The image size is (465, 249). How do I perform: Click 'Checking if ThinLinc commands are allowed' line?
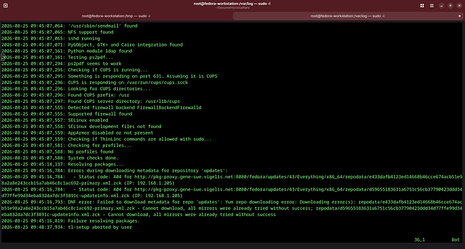106,139
